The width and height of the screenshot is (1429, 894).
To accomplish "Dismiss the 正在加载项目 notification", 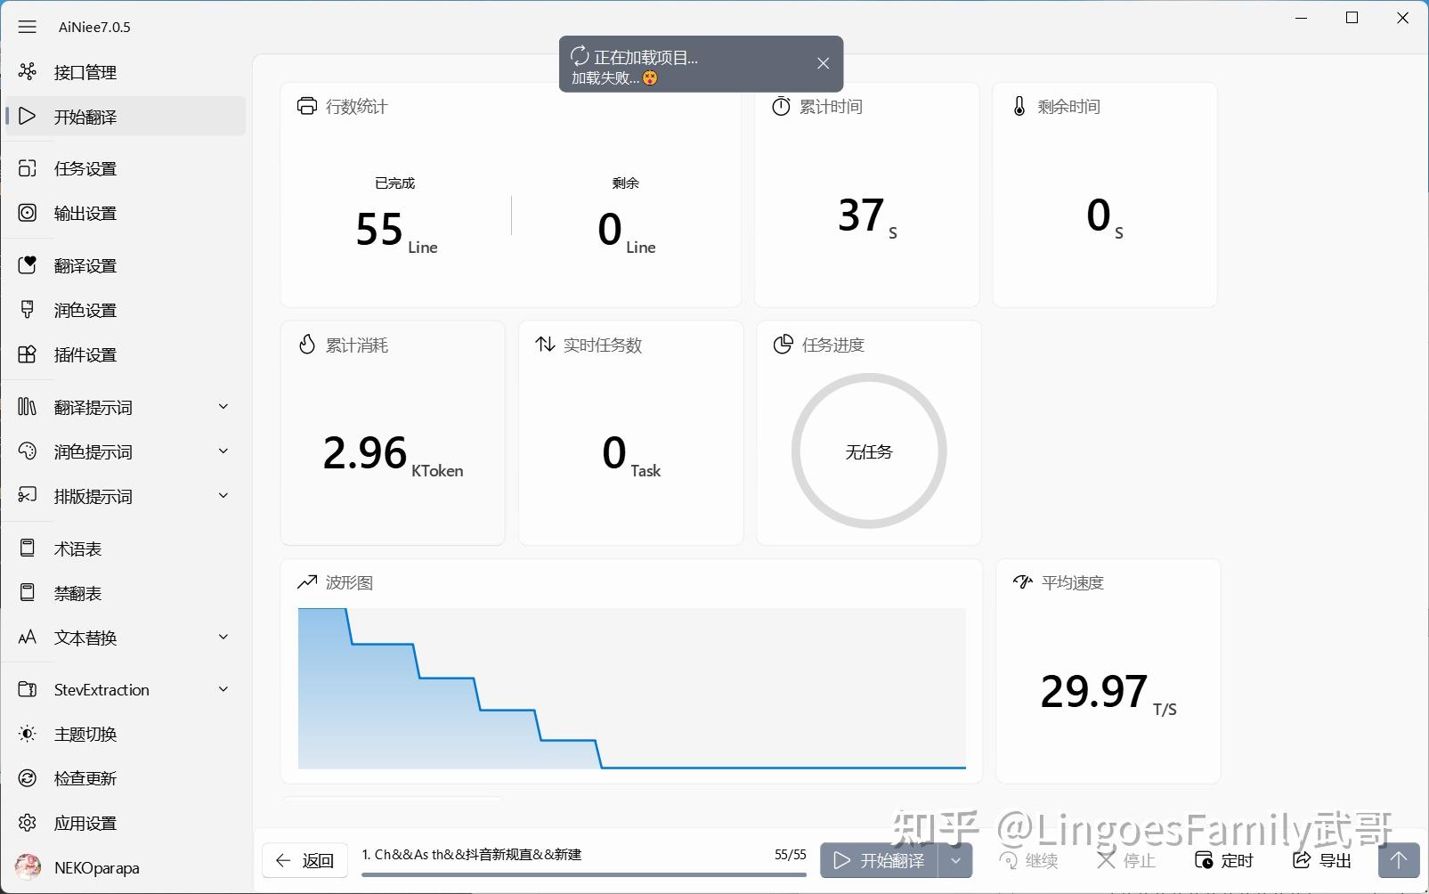I will point(823,63).
